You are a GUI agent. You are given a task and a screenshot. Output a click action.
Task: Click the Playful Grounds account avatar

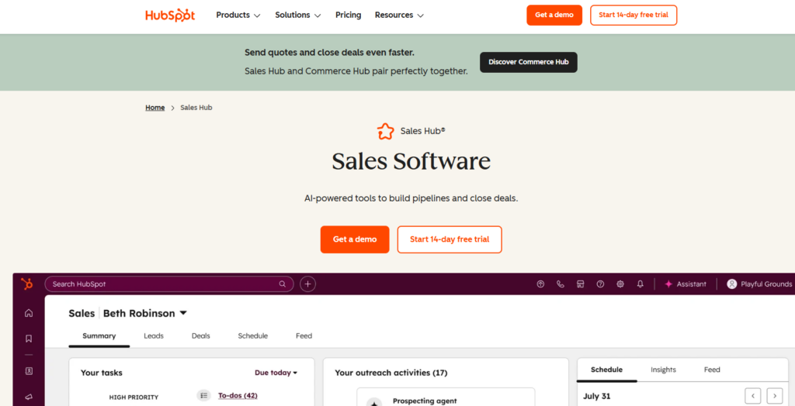coord(731,284)
